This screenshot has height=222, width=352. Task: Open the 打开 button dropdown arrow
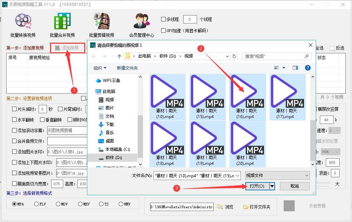coord(272,186)
